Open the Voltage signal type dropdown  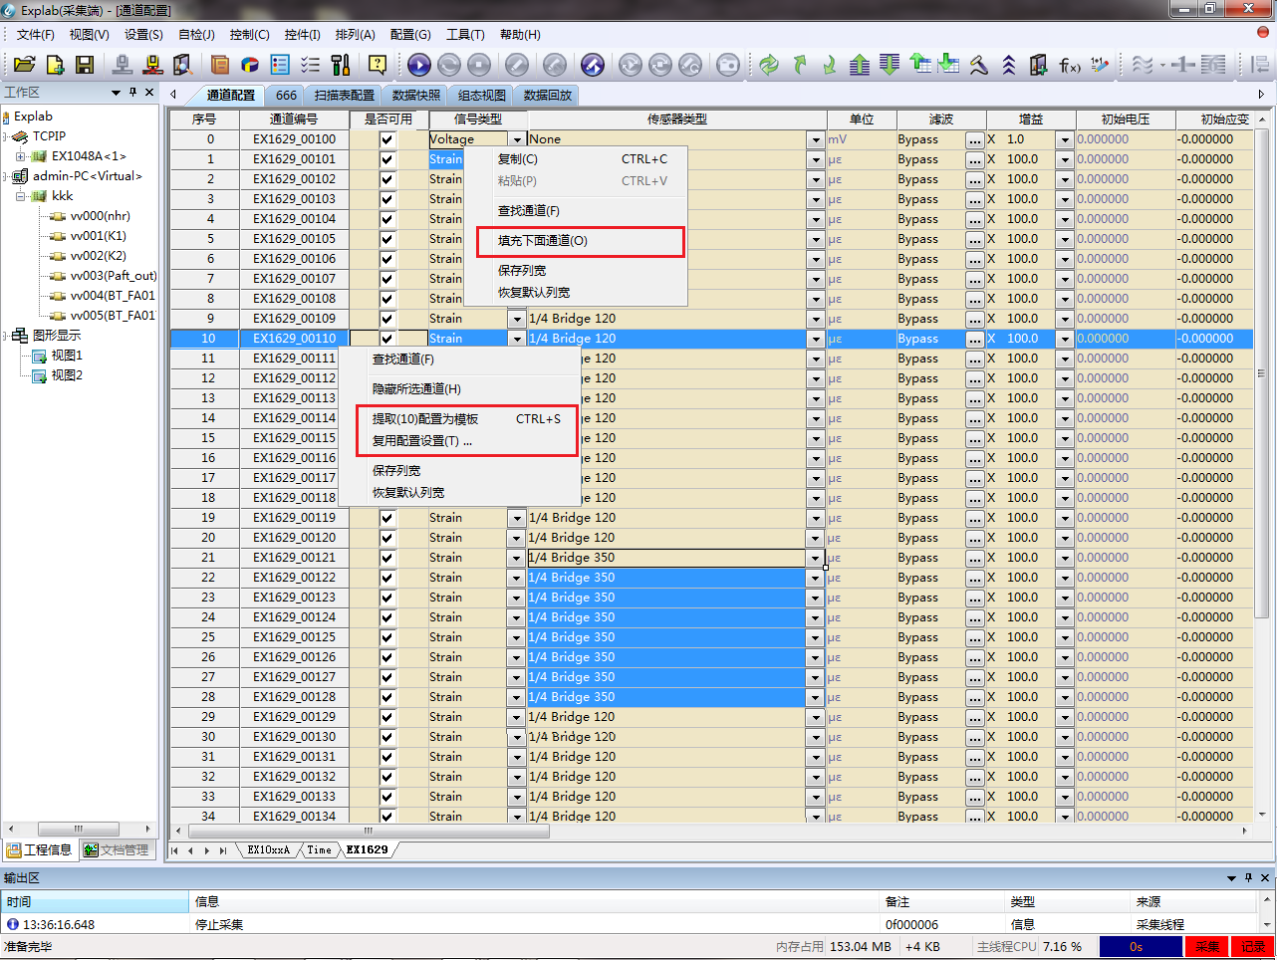point(516,139)
